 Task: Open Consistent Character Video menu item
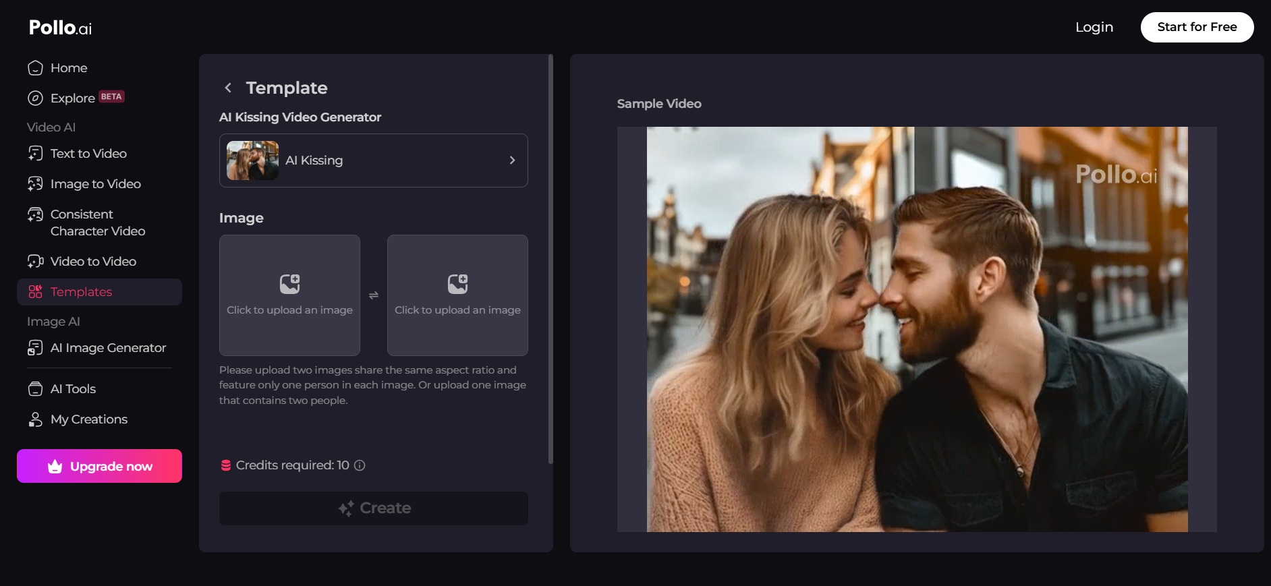[x=98, y=223]
